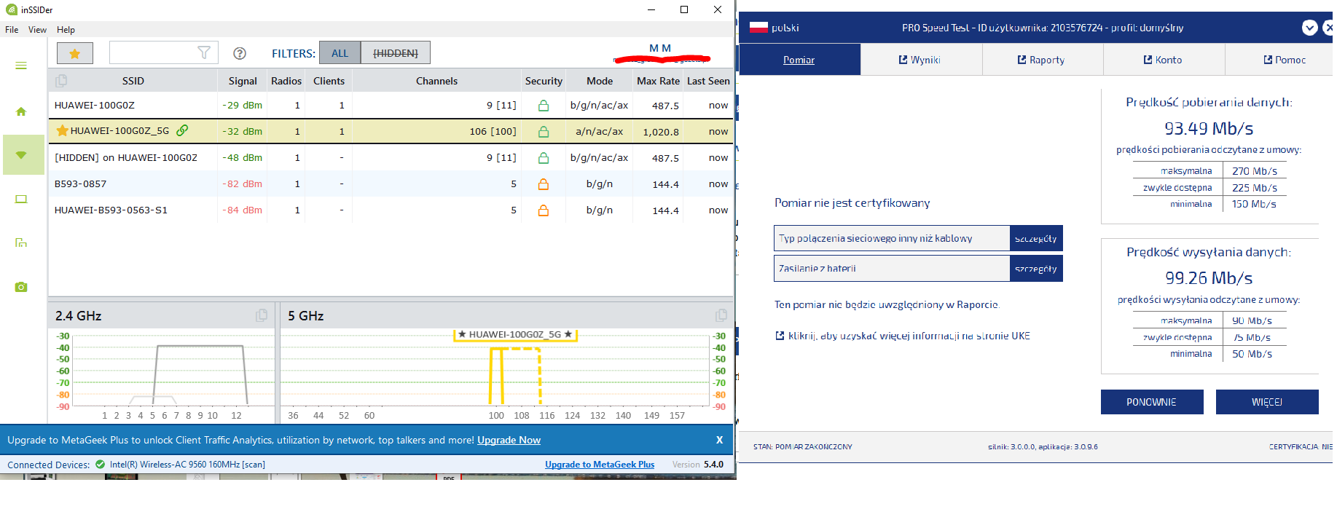This screenshot has height=509, width=1337.
Task: Switch to the Raporty tab
Action: 1043,60
